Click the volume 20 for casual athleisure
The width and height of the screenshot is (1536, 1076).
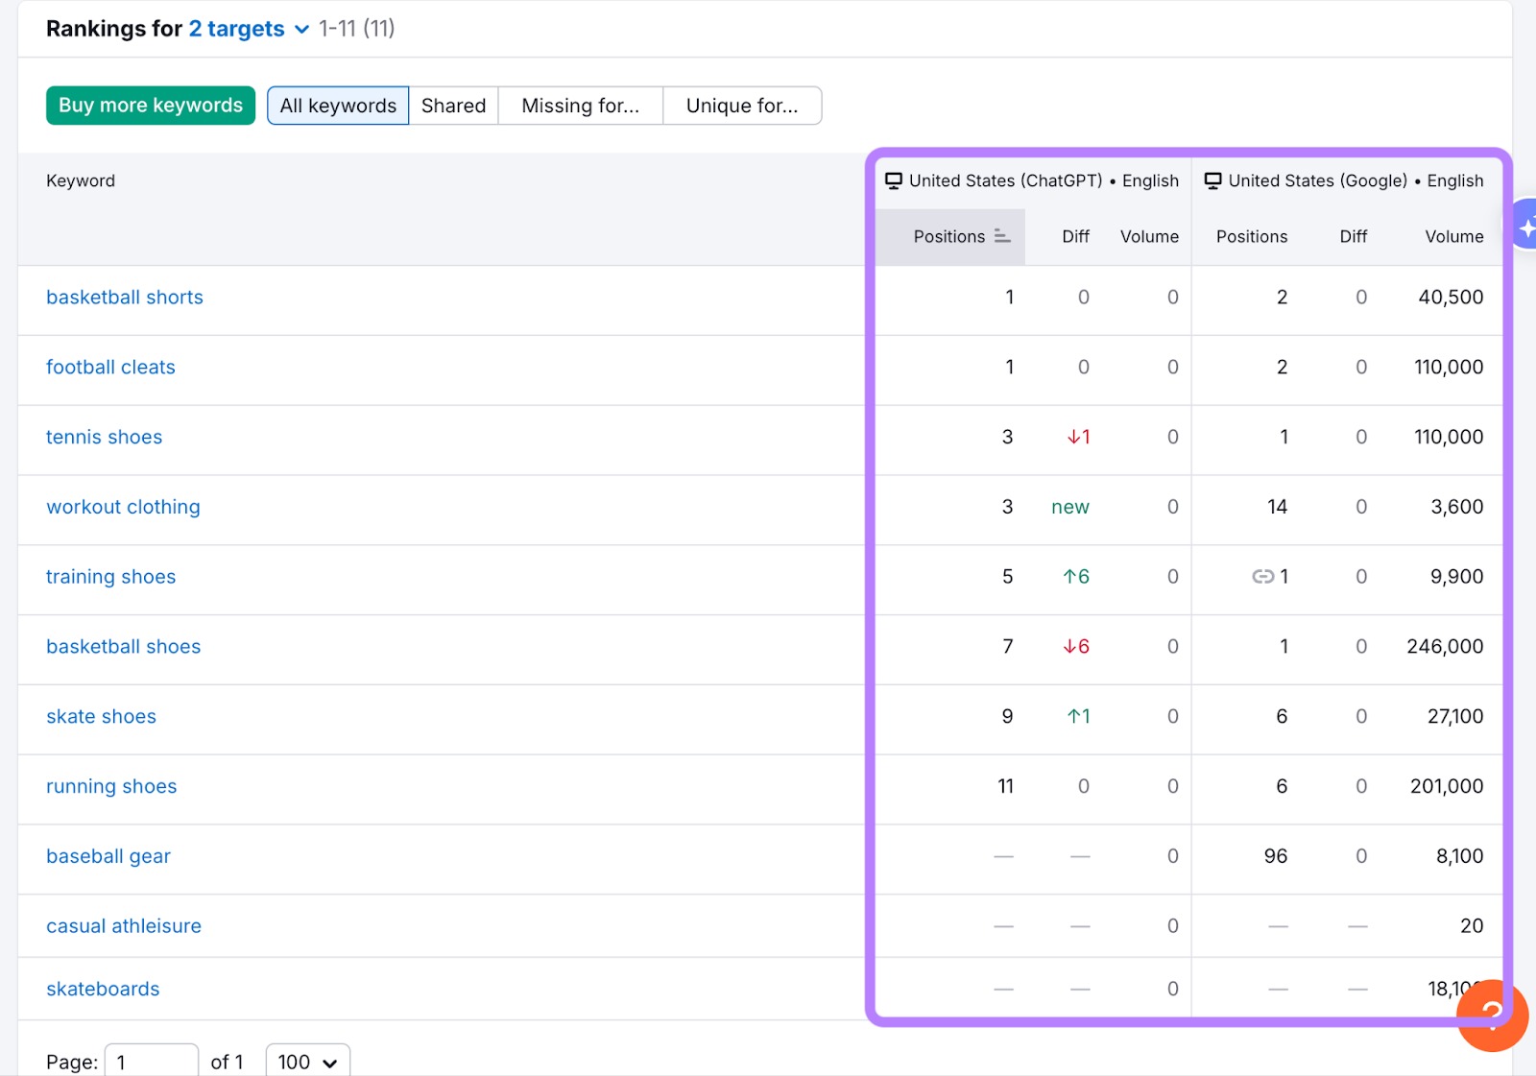1472,926
